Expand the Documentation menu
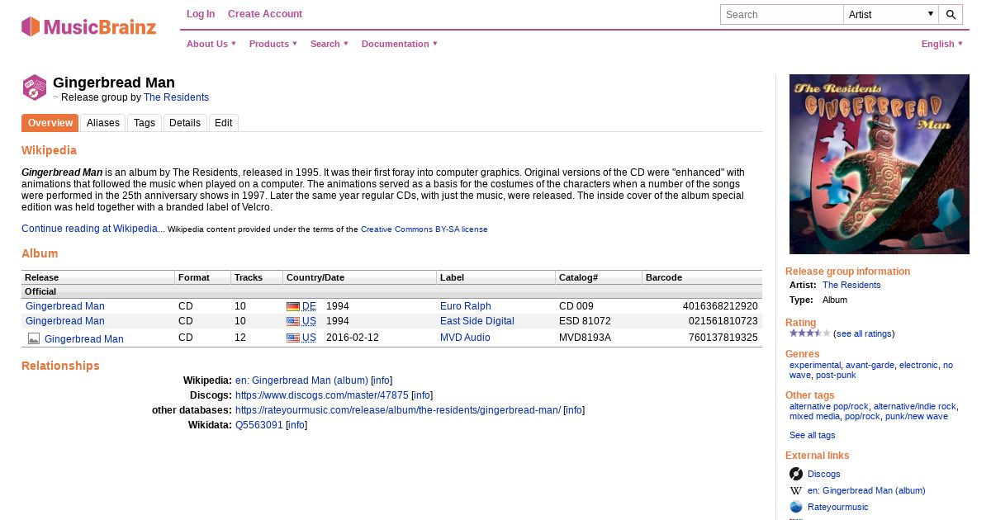Screen dimensions: 991x520 point(400,44)
